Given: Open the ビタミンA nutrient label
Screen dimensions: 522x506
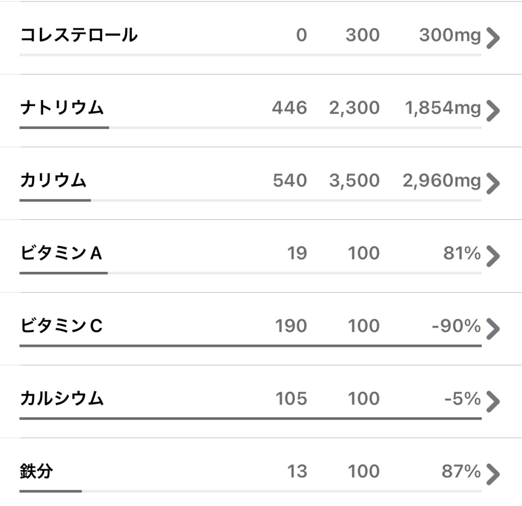Looking at the screenshot, I should click(61, 254).
